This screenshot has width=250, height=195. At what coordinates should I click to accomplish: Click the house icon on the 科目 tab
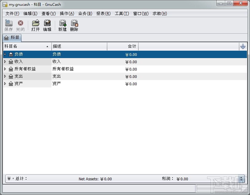coord(7,38)
